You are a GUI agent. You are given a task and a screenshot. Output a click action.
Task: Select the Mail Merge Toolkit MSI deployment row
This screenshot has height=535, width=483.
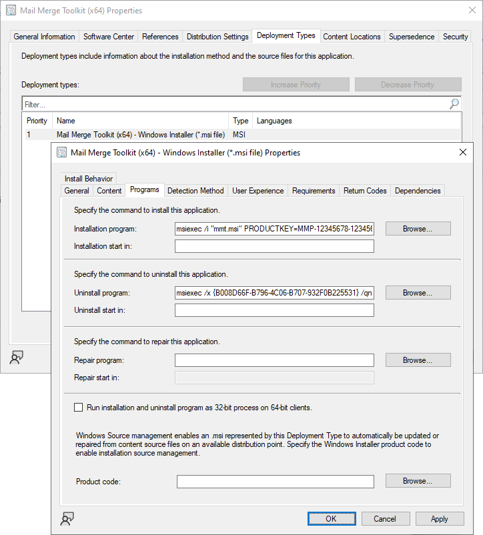pyautogui.click(x=243, y=135)
